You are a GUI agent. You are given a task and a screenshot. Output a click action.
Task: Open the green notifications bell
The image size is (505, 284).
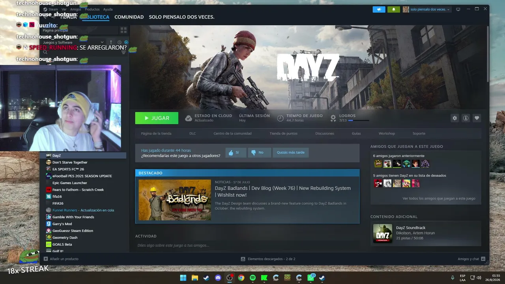coord(394,9)
